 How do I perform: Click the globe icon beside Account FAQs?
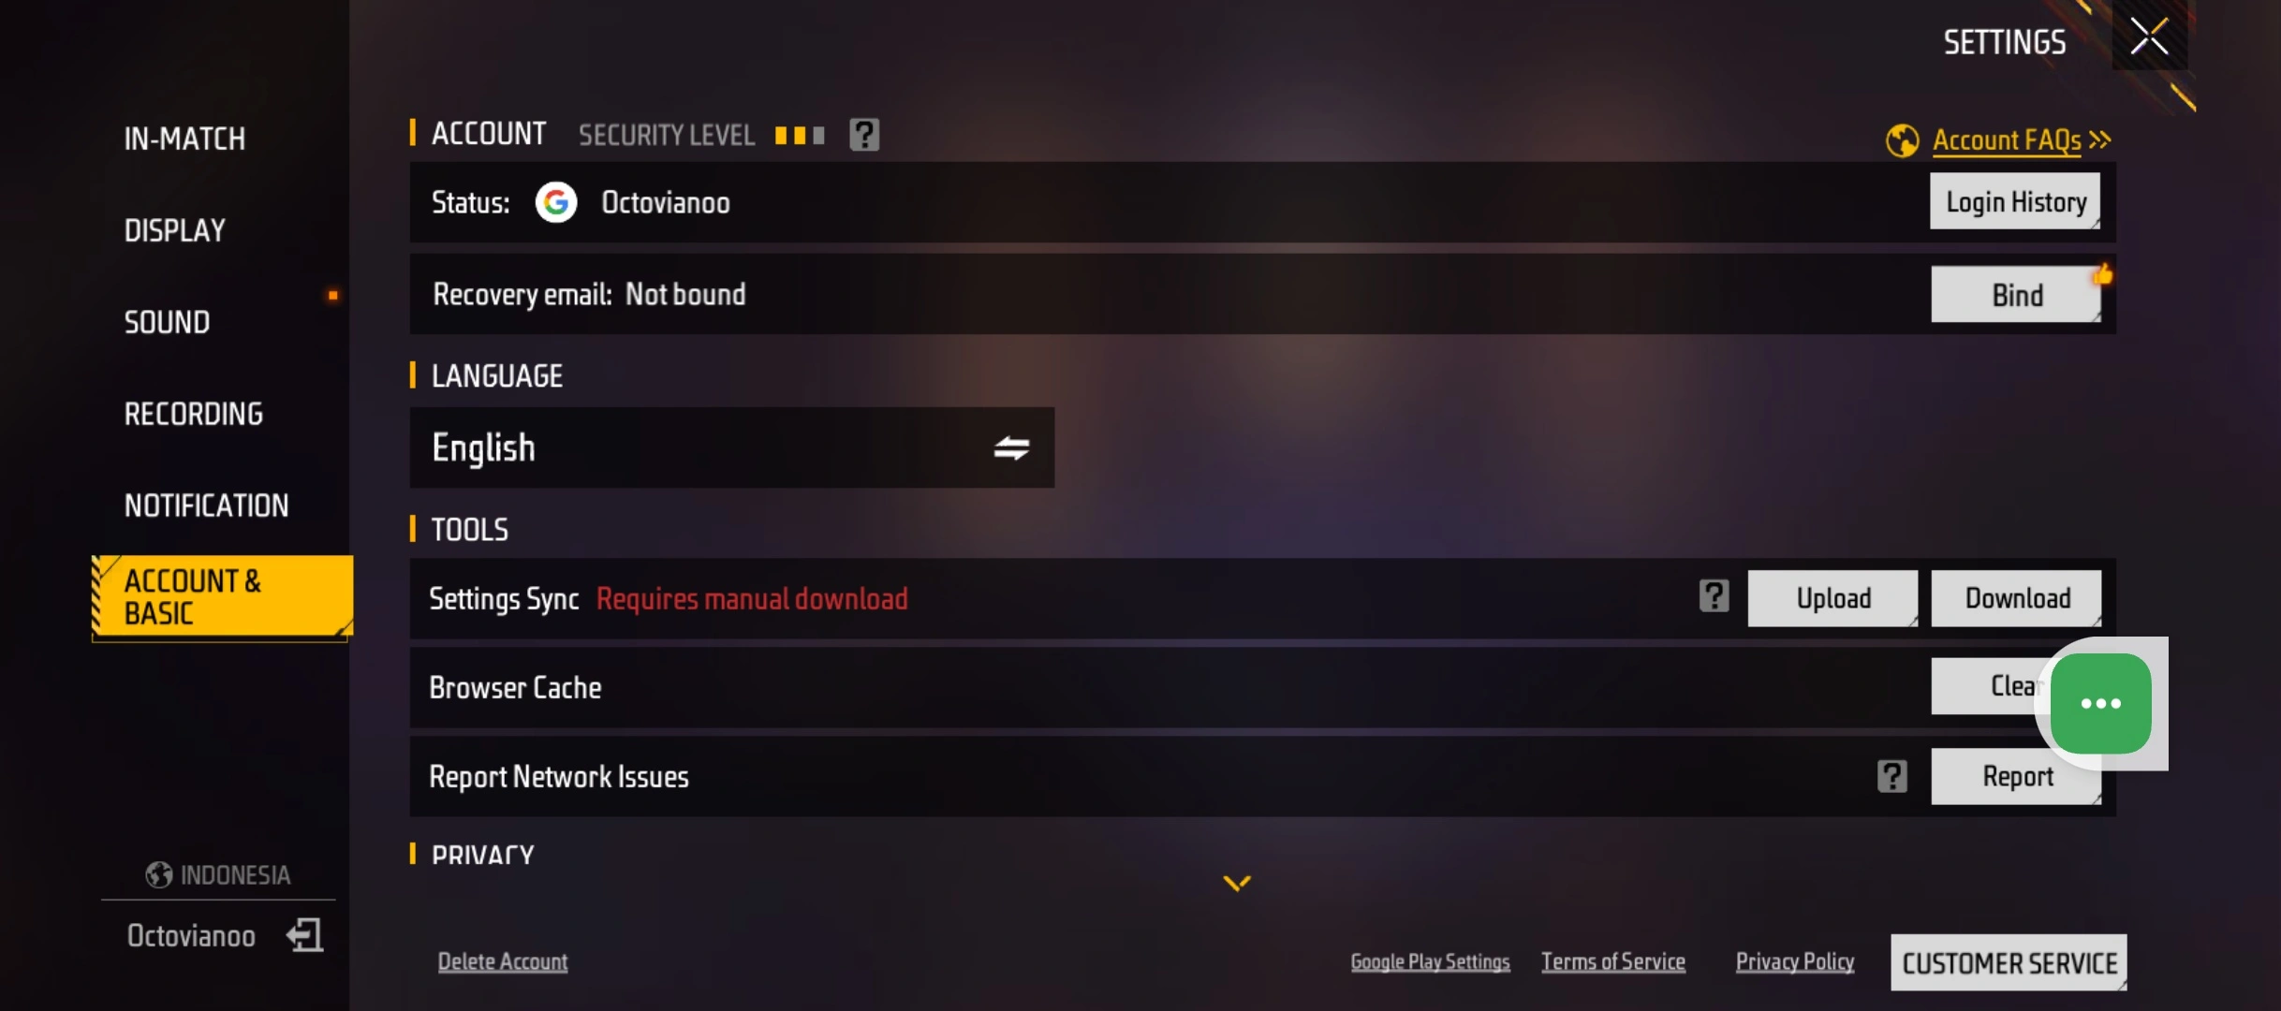[x=1902, y=141]
